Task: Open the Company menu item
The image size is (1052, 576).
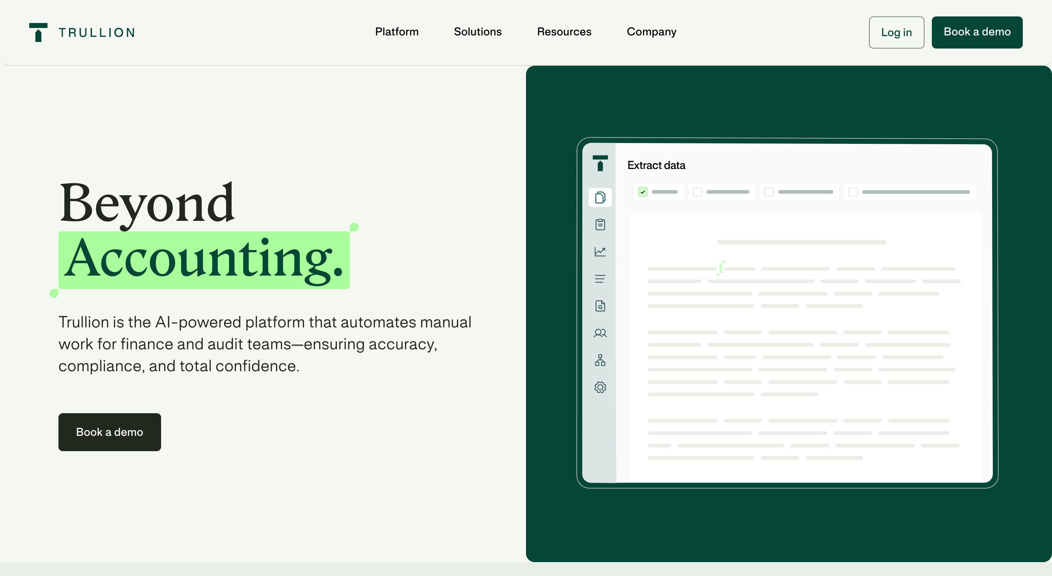Action: (x=651, y=32)
